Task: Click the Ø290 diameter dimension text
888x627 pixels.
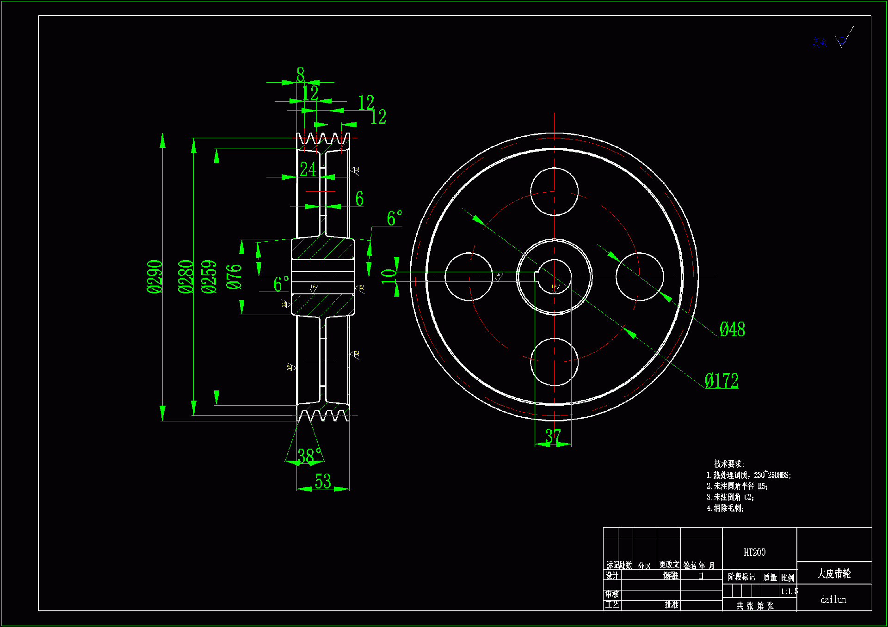Action: tap(155, 276)
